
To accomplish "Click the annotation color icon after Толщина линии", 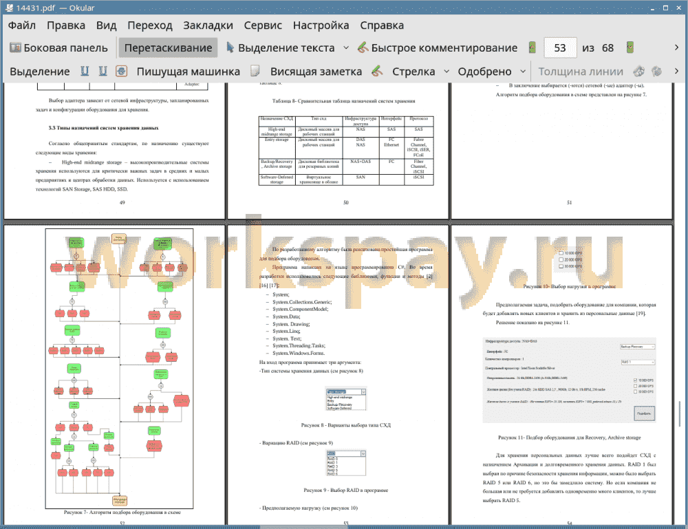I will click(639, 71).
